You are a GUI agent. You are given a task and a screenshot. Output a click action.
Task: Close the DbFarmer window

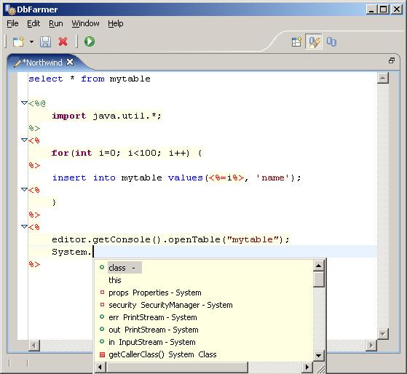coord(397,9)
